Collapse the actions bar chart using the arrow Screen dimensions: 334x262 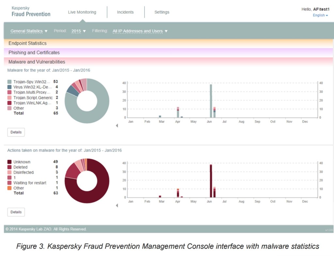pos(117,205)
